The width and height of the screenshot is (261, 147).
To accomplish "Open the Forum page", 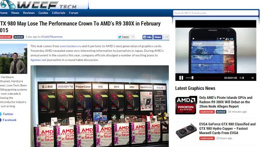I will point(73,13).
